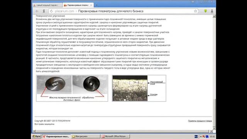Select the Паровихревые плазмотроны browser tab
Screen dimensions: 247x139
(x=78, y=5)
